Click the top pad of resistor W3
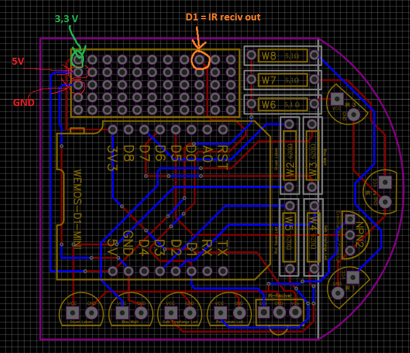Image resolution: width=410 pixels, height=353 pixels. tap(311, 124)
